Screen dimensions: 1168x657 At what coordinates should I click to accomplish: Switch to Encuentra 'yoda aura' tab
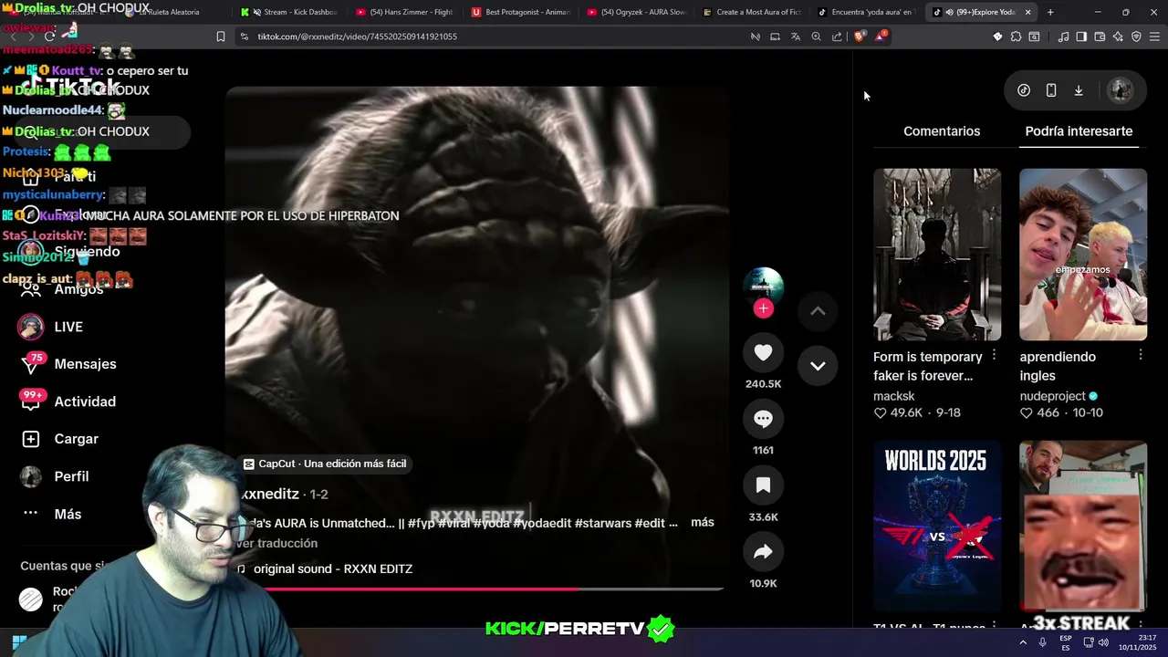pos(867,12)
